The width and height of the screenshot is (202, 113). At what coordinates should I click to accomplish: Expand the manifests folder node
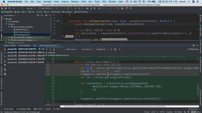coord(6,22)
